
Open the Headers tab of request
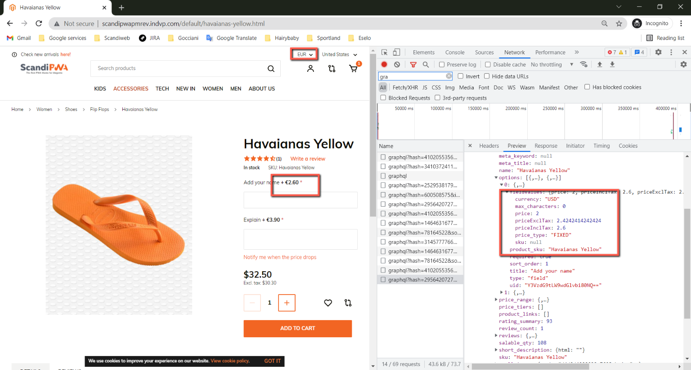(489, 146)
